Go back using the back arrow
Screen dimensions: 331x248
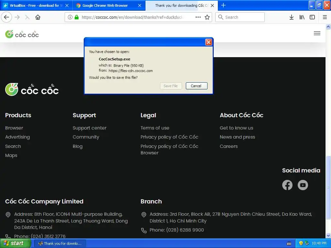coord(6,17)
